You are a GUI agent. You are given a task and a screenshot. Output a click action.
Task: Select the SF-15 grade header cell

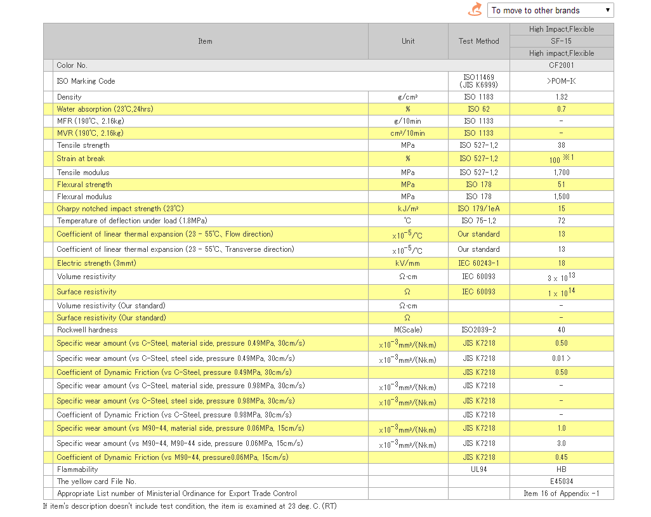[x=562, y=41]
